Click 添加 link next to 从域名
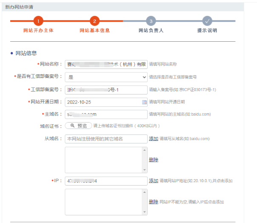This screenshot has height=223, width=257. pyautogui.click(x=154, y=139)
